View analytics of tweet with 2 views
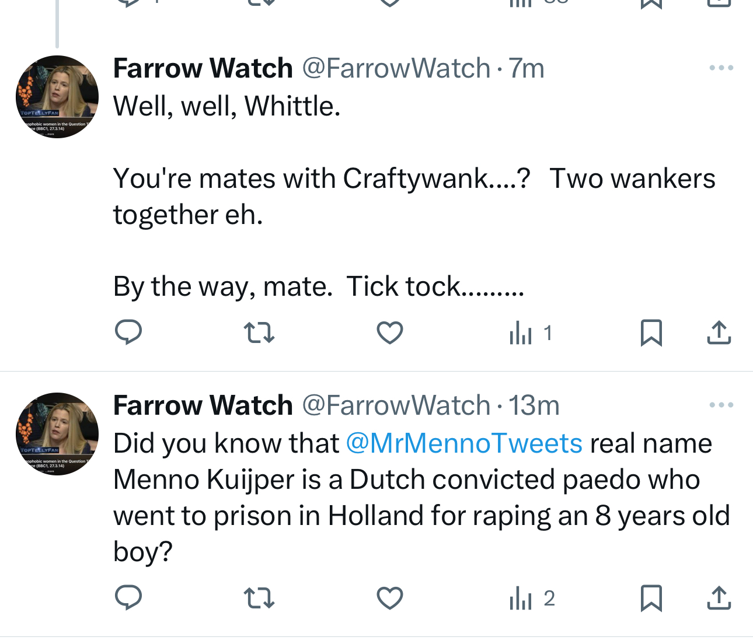This screenshot has height=644, width=753. coord(531,598)
